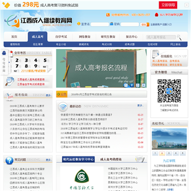Click the orange phone hotline icon
The height and width of the screenshot is (191, 191).
pos(108,15)
